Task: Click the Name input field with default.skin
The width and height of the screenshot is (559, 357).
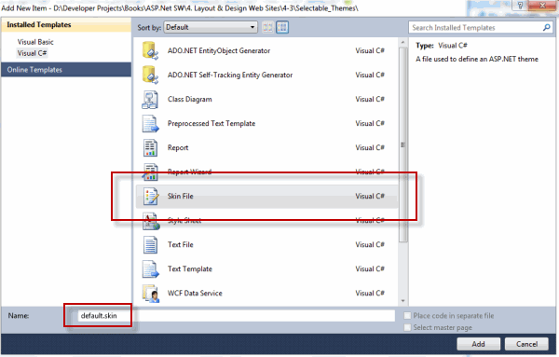Action: tap(237, 316)
